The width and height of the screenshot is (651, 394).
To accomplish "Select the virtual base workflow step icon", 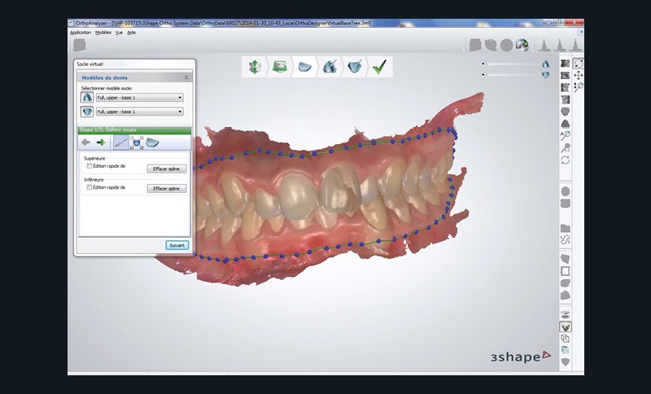I will coord(304,68).
